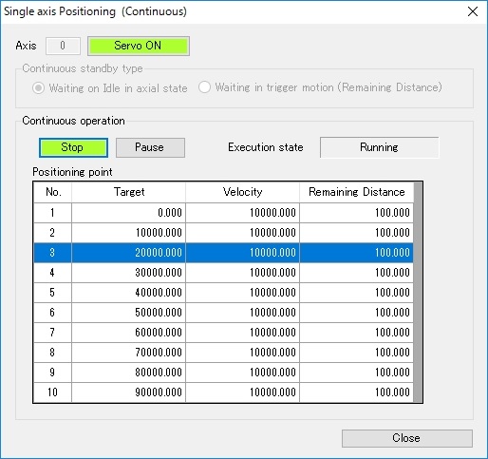
Task: Click the Velocity column header
Action: [242, 192]
